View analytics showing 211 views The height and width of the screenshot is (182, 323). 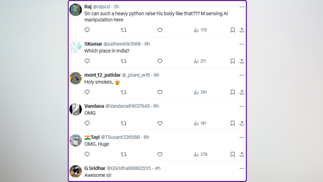tap(200, 61)
